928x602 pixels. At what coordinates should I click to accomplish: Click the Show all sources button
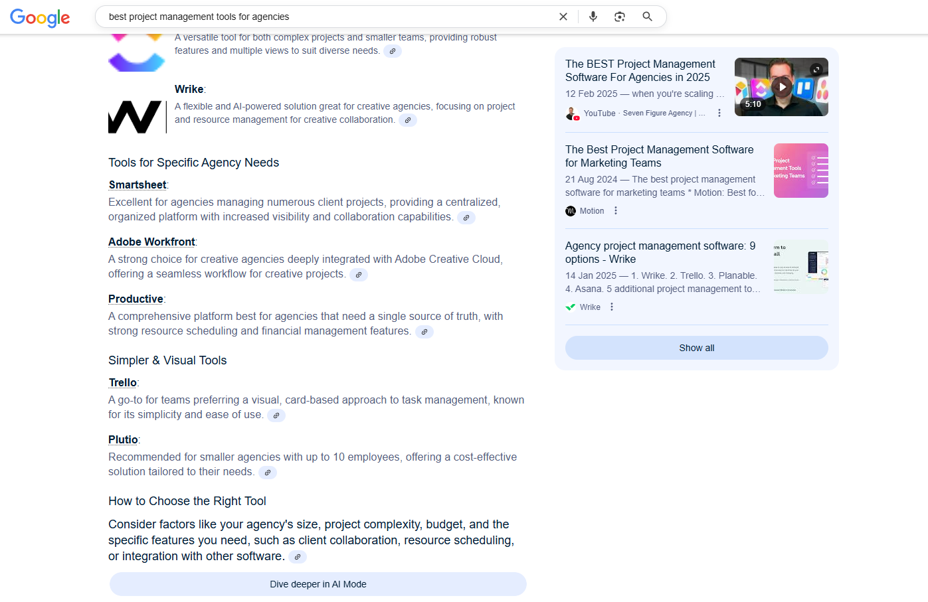697,348
